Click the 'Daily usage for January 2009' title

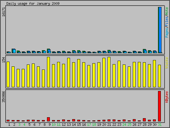point(33,3)
